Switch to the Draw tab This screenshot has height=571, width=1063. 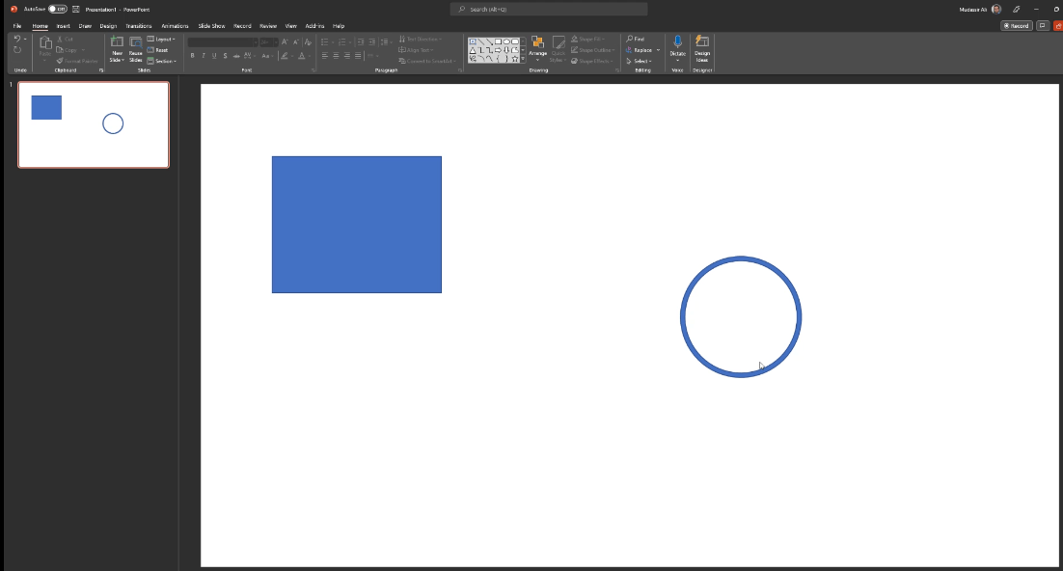(x=85, y=26)
